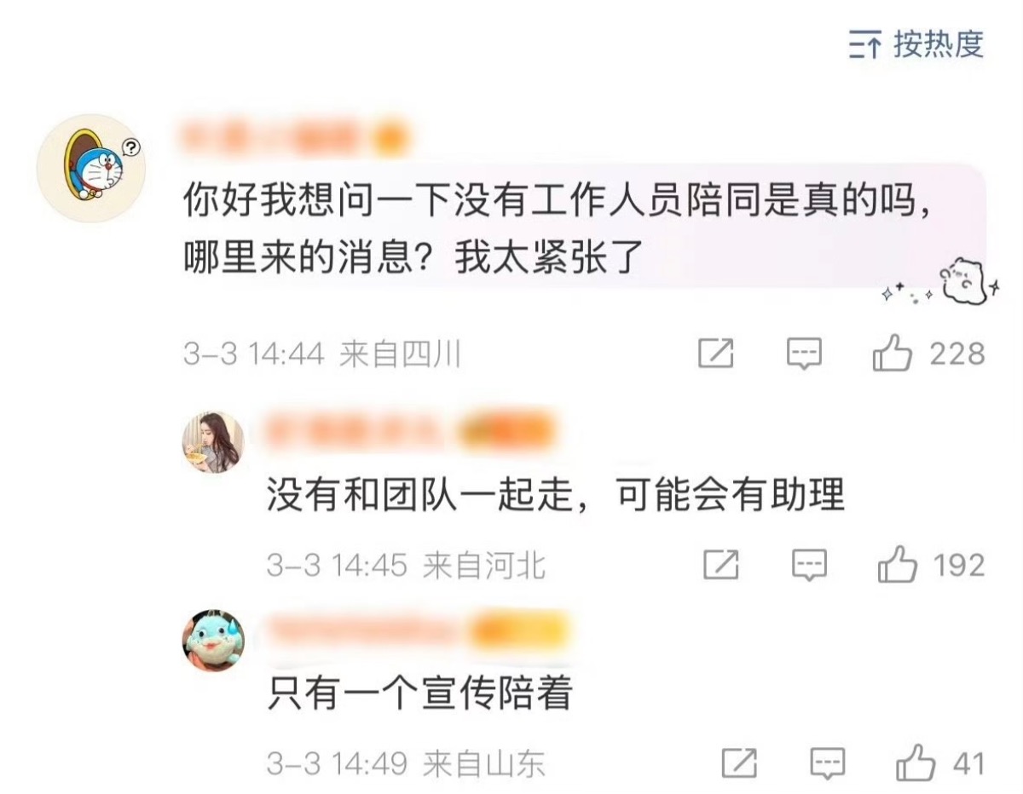Click comment text 没有和团队一起走，可能会有助理
The image size is (1023, 794).
(556, 495)
